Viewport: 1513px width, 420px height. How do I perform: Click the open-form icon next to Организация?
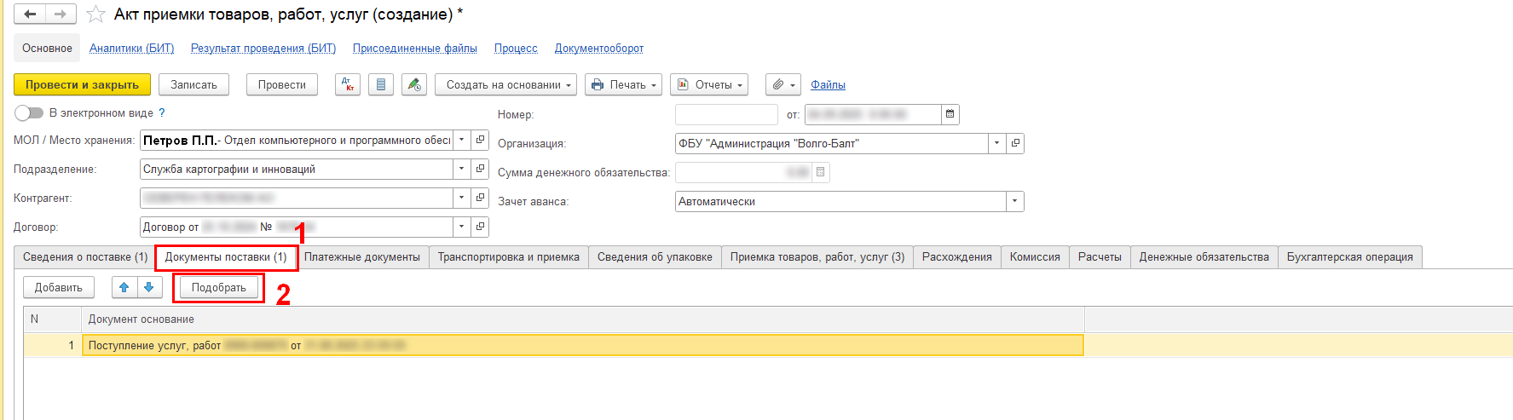point(1015,144)
